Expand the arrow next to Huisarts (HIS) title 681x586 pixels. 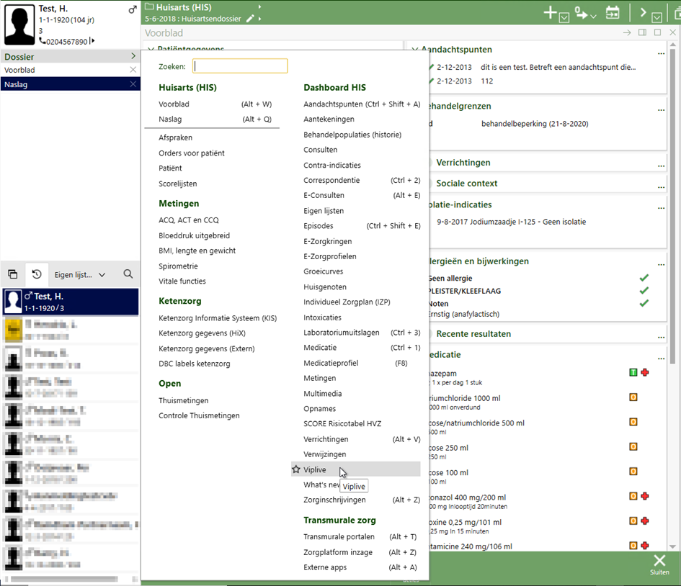coord(259,7)
